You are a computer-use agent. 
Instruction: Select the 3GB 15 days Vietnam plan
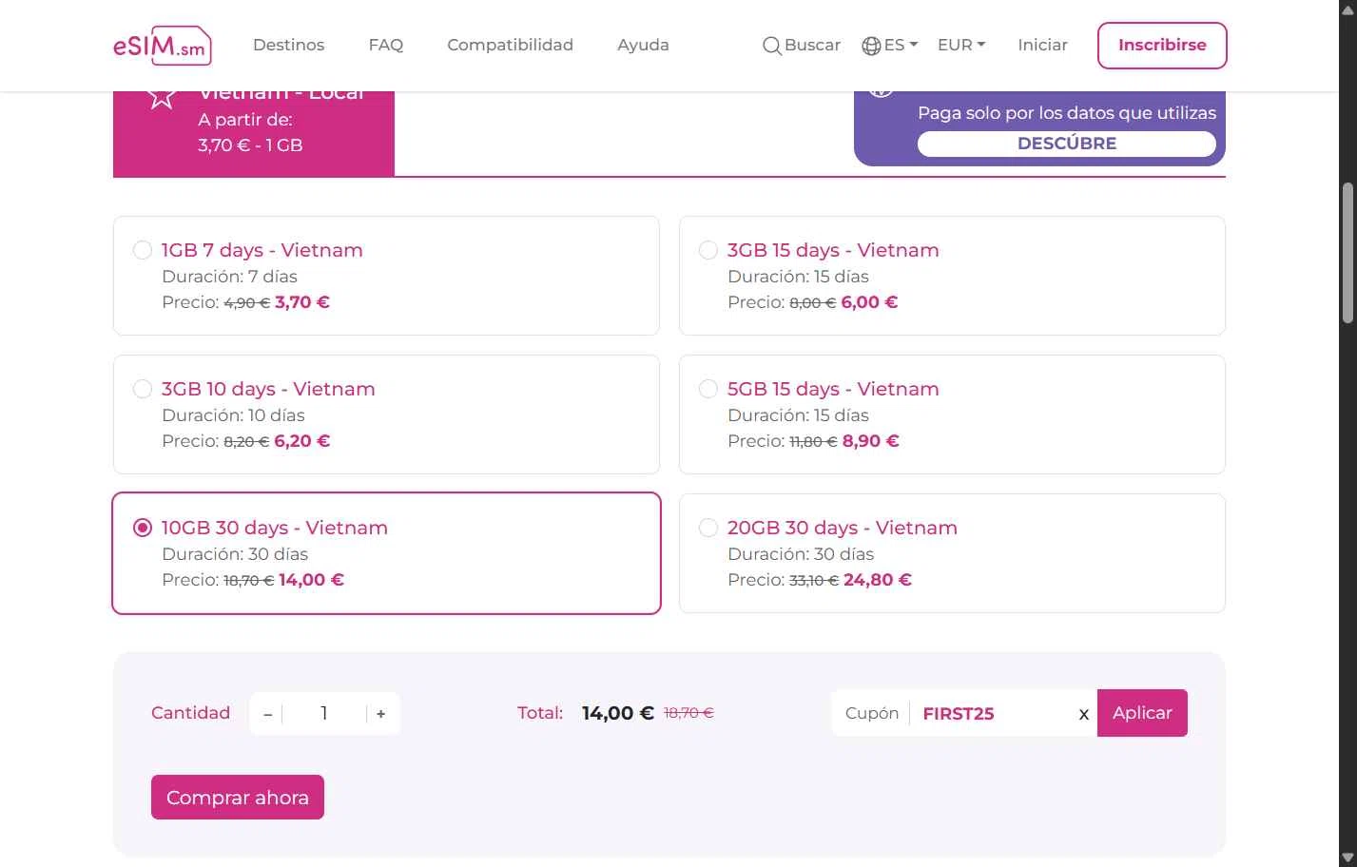[x=952, y=276]
